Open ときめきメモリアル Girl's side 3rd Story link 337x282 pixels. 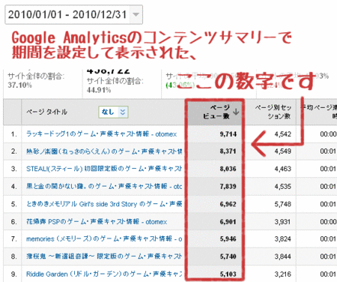coord(104,204)
